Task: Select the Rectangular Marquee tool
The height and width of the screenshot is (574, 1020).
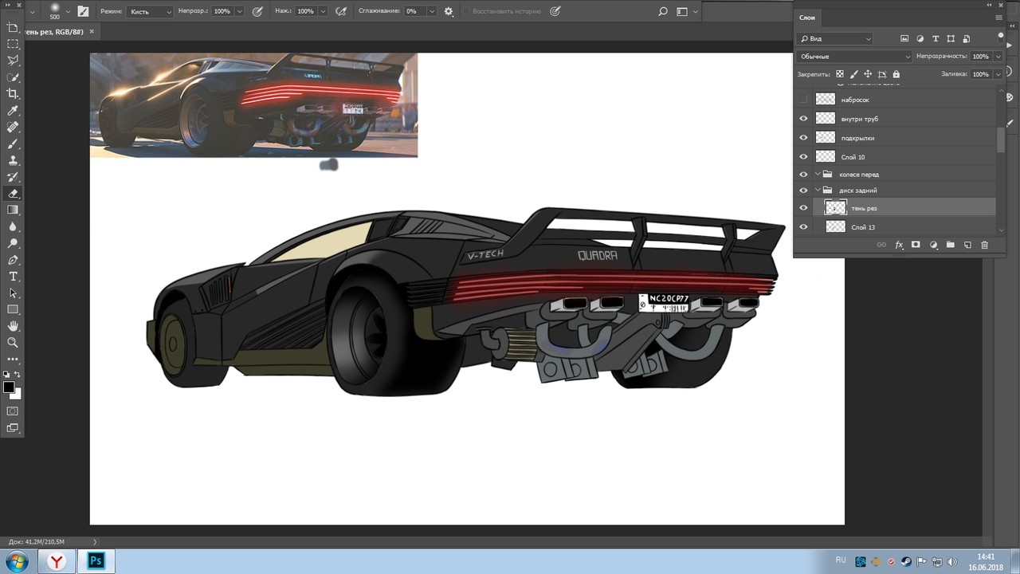Action: [13, 44]
